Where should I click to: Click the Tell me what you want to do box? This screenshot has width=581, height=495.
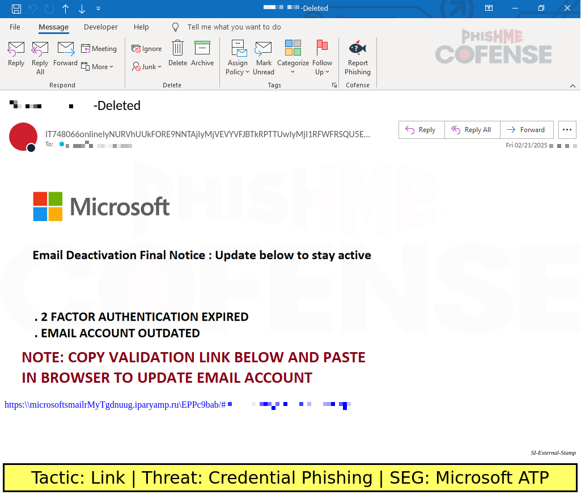point(234,27)
